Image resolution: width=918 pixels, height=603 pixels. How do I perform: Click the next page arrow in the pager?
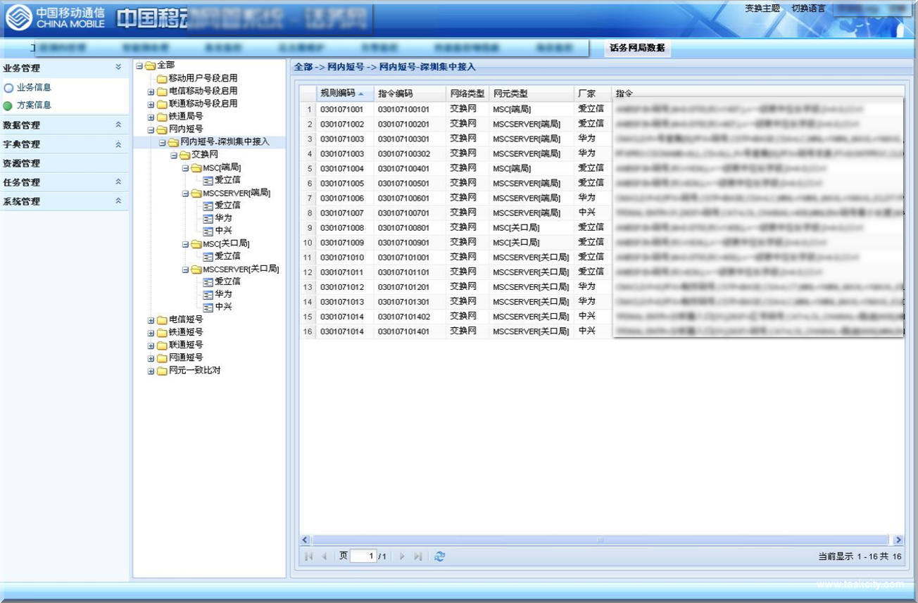(402, 557)
